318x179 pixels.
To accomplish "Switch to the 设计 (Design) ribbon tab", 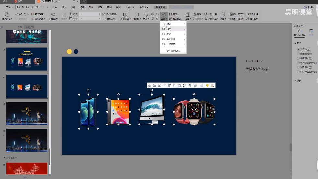I will tap(73, 7).
